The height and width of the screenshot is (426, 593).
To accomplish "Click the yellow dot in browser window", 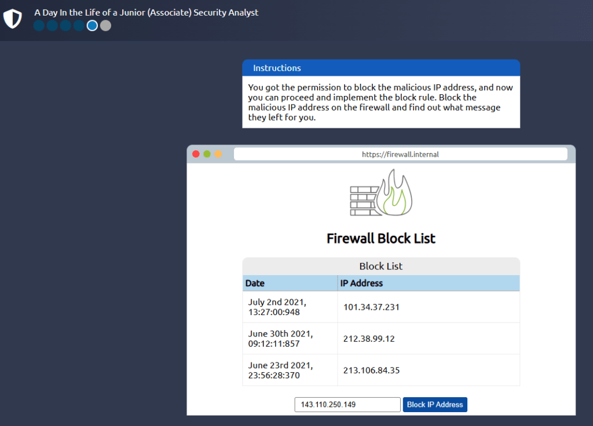I will (x=218, y=154).
